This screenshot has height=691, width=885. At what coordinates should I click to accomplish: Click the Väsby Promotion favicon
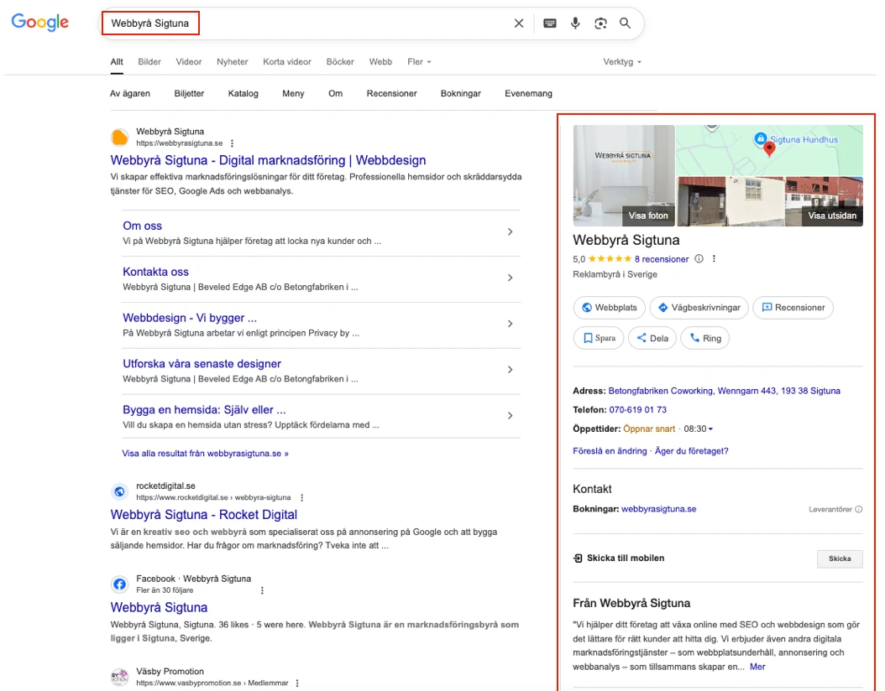point(120,677)
